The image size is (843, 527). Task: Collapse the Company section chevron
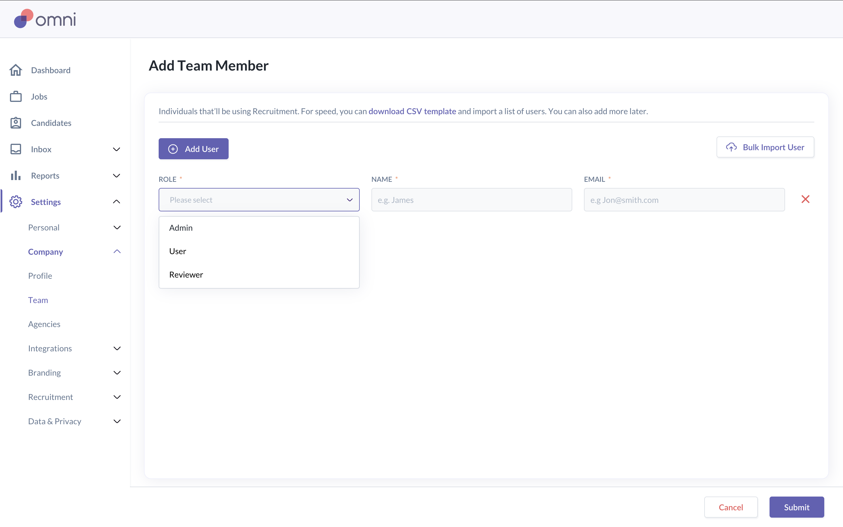point(117,251)
